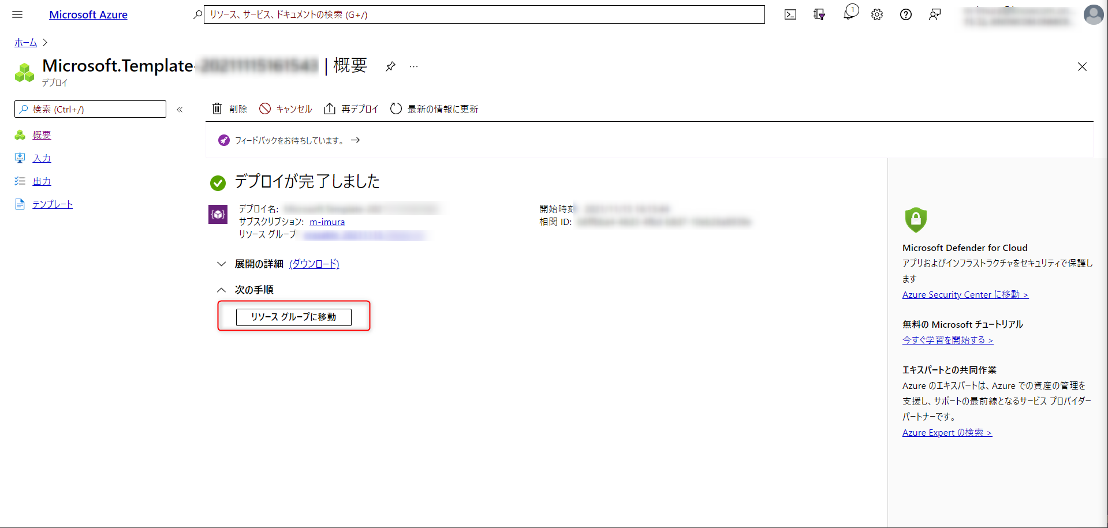The width and height of the screenshot is (1108, 528).
Task: Open Azure Expert の検索 link
Action: click(947, 433)
